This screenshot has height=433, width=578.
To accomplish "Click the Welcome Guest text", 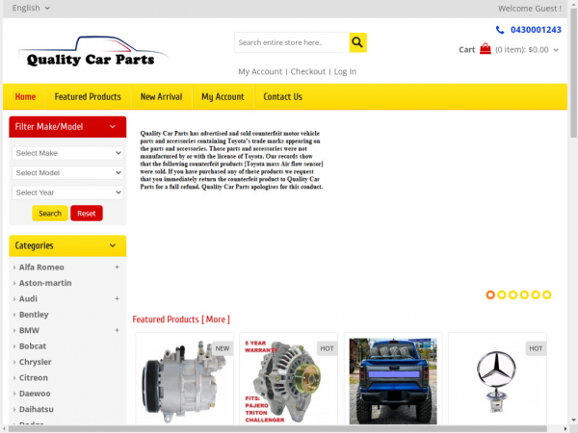I will coord(530,8).
